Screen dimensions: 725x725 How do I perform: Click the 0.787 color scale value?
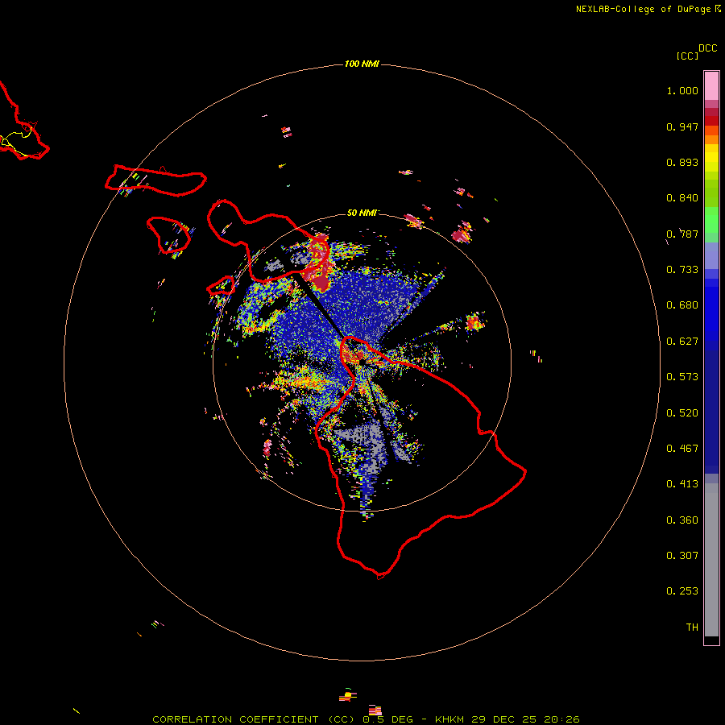[682, 234]
